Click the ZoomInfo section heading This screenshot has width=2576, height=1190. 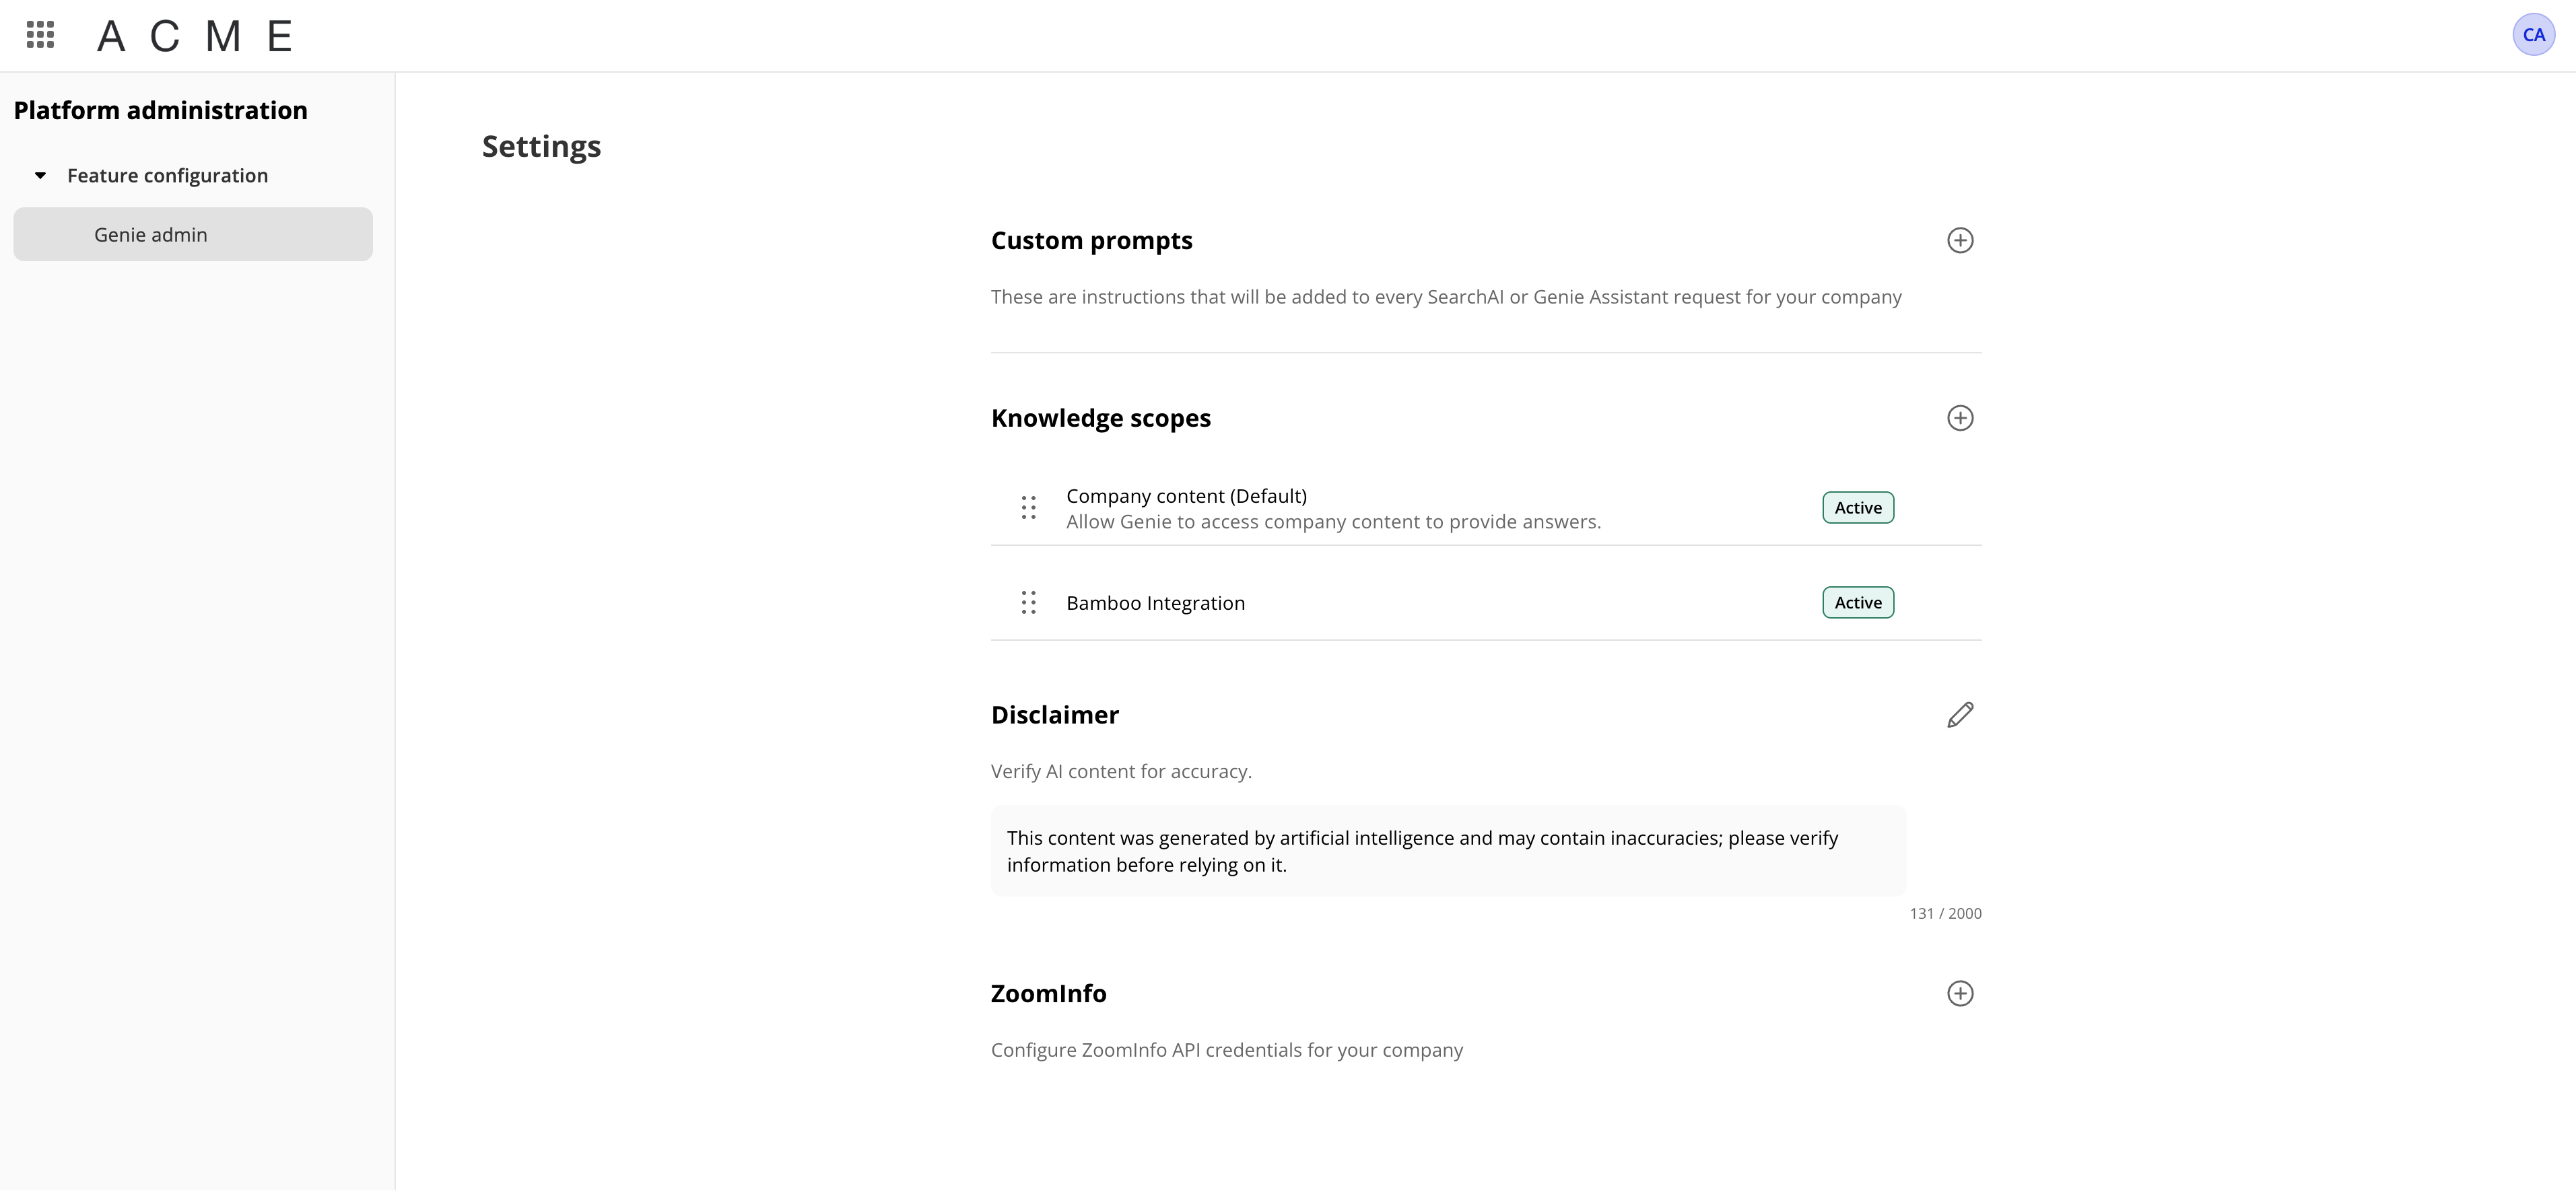(1048, 993)
